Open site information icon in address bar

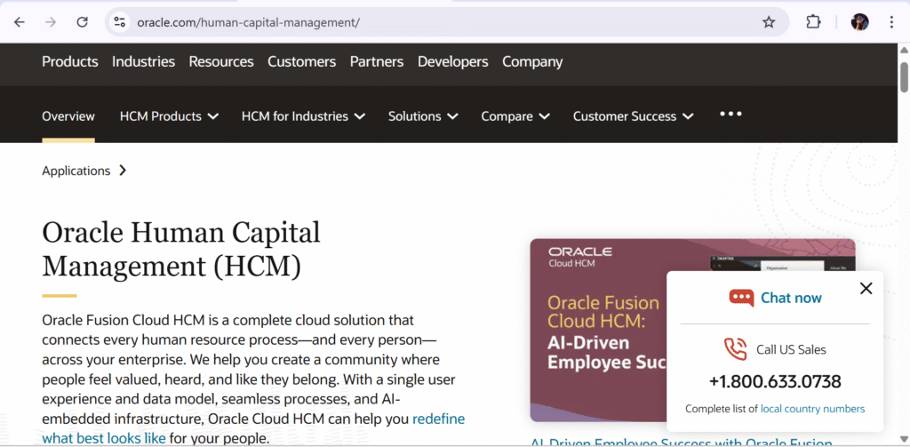point(120,22)
